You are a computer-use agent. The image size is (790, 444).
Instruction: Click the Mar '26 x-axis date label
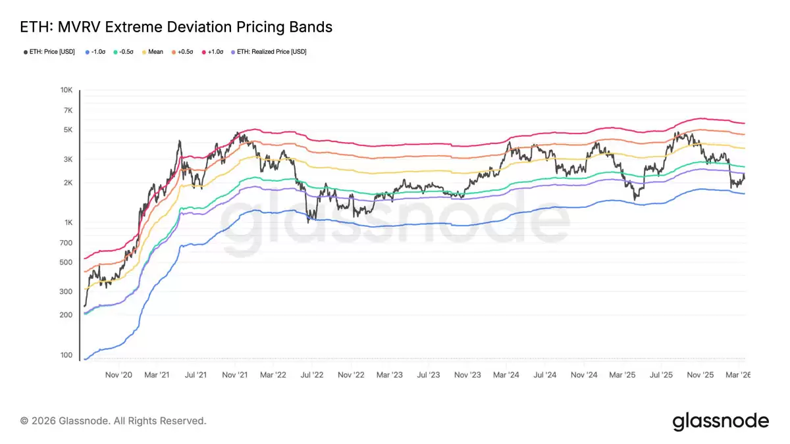738,375
